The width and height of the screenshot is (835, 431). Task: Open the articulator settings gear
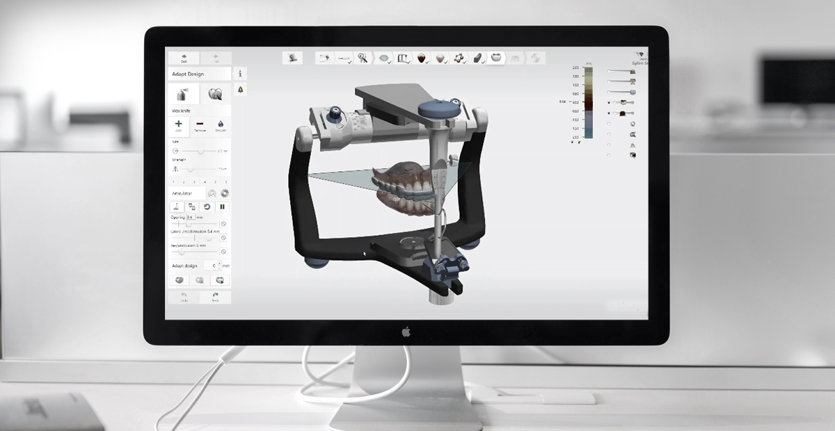225,193
